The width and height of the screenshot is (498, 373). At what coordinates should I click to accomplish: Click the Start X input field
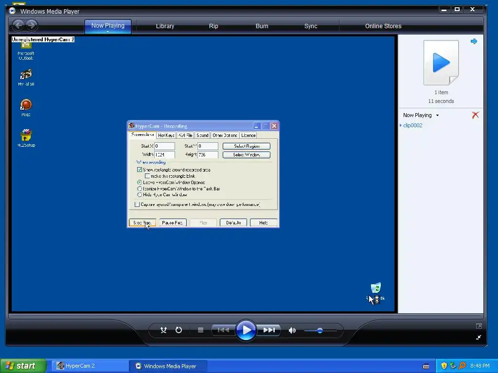click(164, 146)
